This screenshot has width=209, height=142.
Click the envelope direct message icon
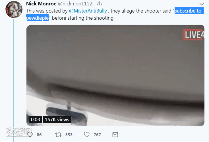(115, 135)
